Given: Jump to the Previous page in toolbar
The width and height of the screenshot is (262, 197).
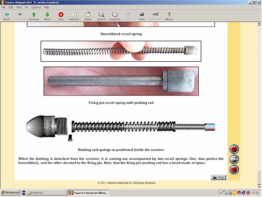Looking at the screenshot, I should pos(34,16).
